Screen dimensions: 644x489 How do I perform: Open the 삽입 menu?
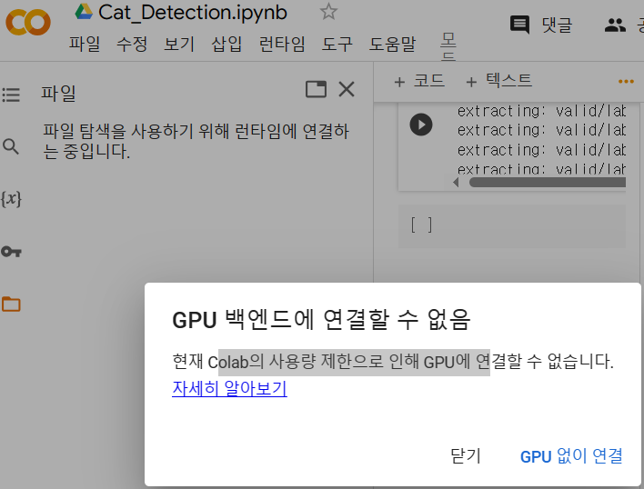tap(226, 44)
